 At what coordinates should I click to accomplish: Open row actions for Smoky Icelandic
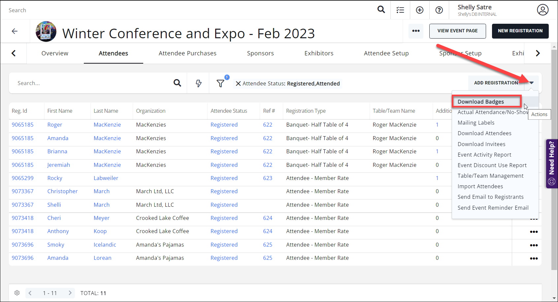(x=534, y=245)
